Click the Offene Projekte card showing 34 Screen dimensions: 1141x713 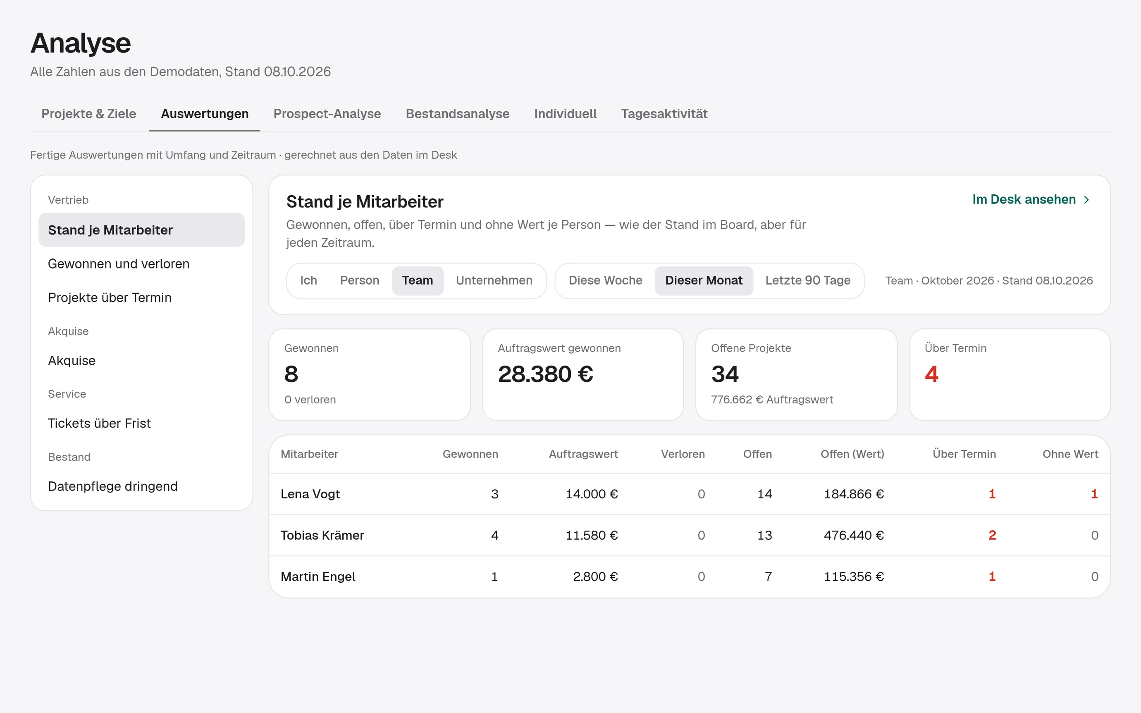[797, 375]
